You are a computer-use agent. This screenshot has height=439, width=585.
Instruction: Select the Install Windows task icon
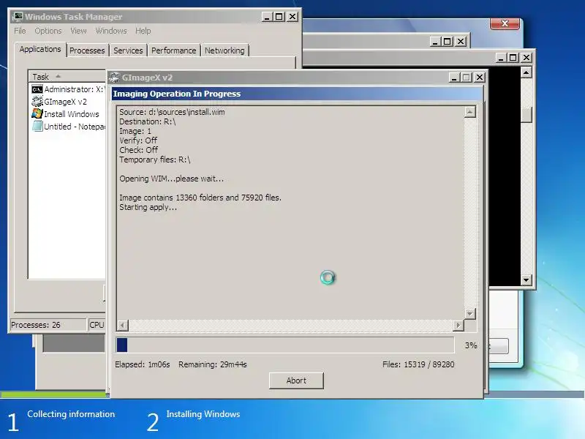click(x=37, y=114)
